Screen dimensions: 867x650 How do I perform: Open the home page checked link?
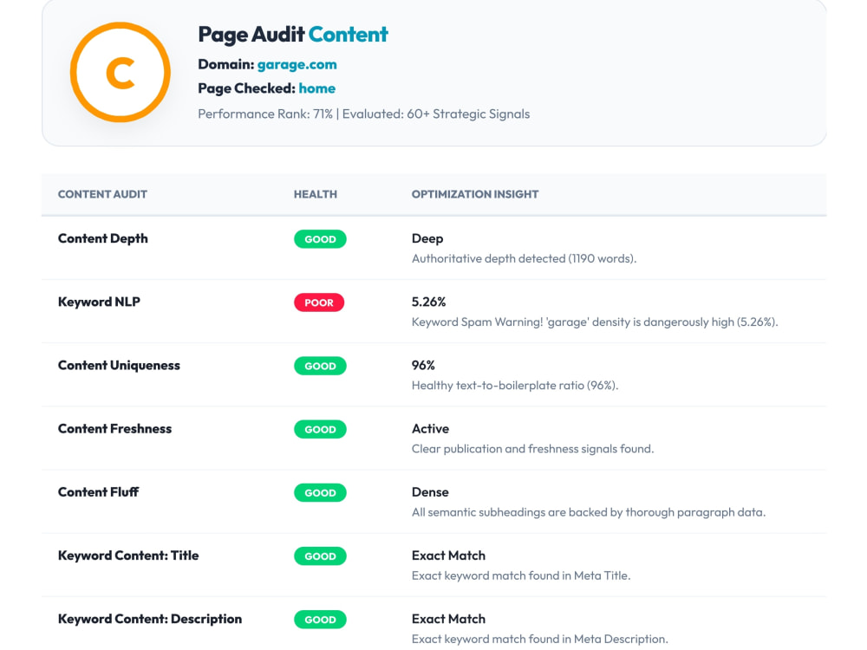tap(316, 88)
